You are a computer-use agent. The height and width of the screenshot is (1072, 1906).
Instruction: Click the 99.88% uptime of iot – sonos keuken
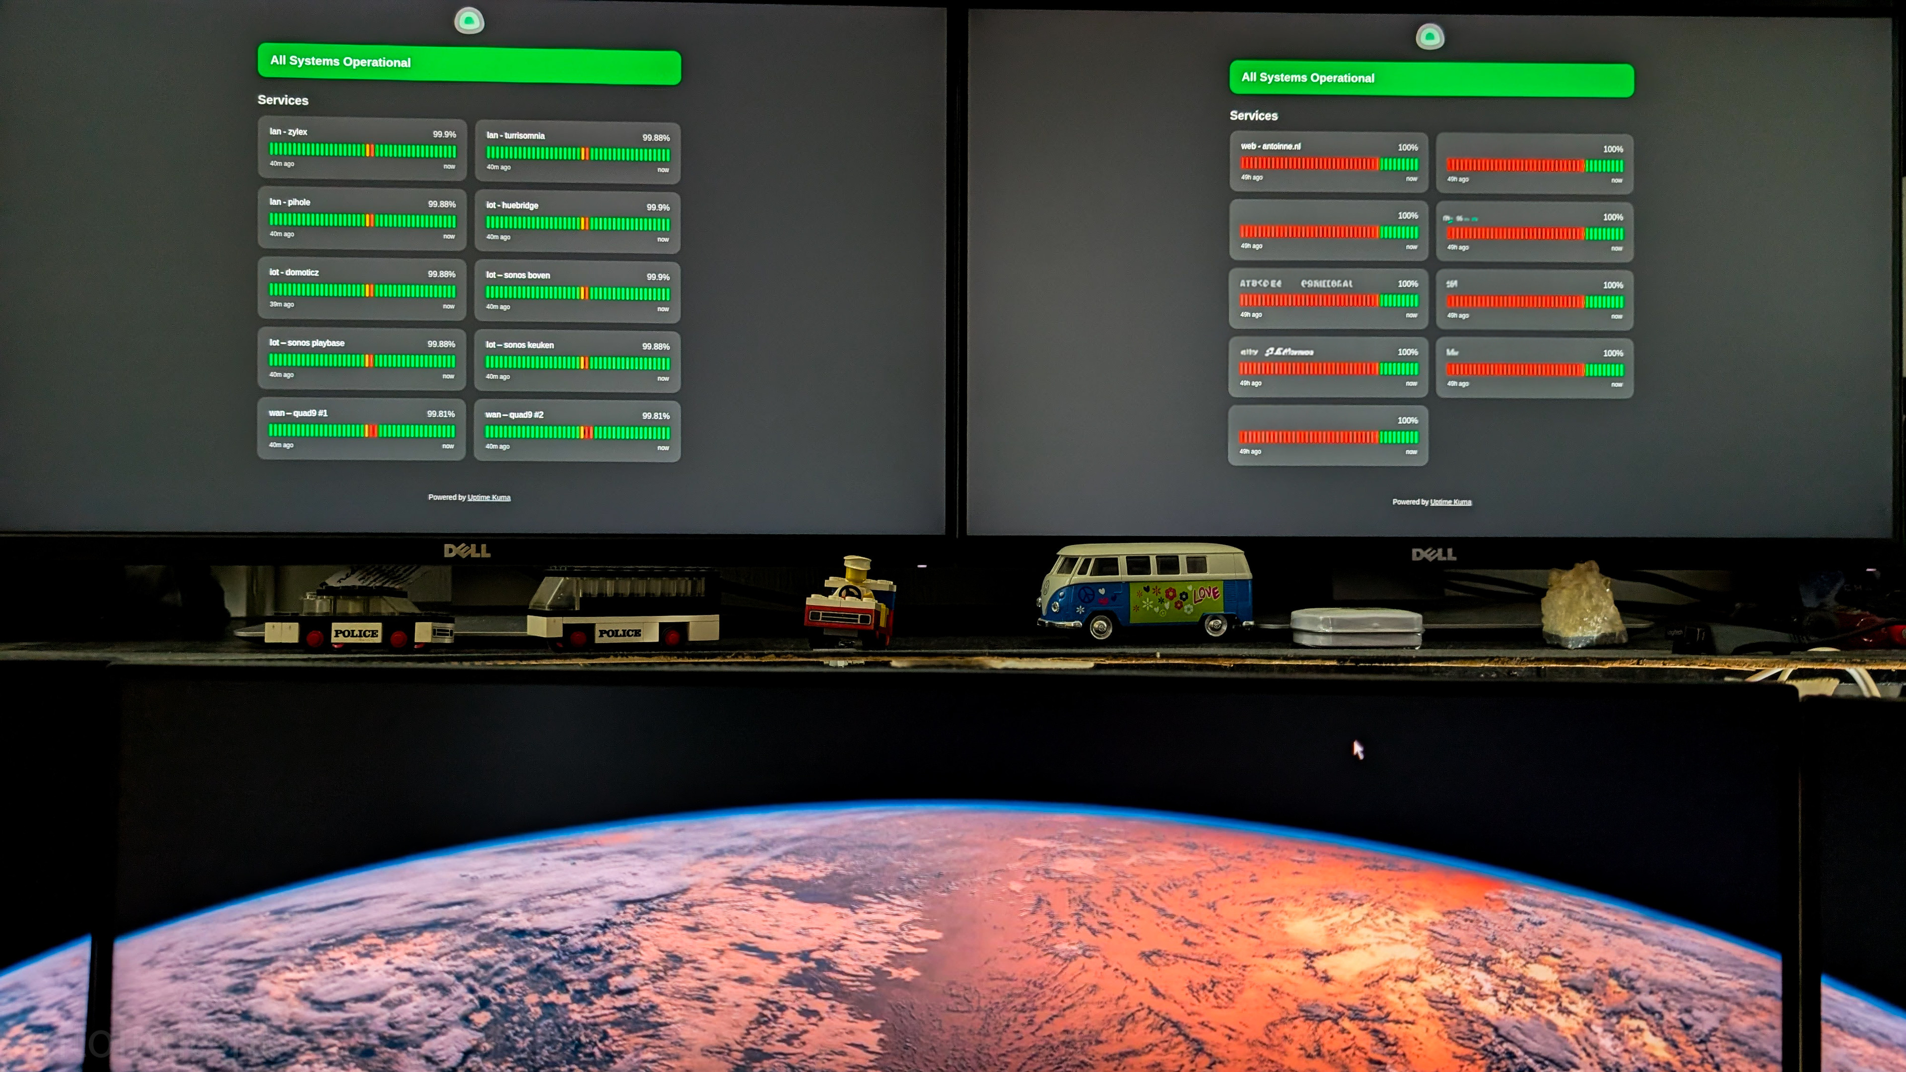656,347
